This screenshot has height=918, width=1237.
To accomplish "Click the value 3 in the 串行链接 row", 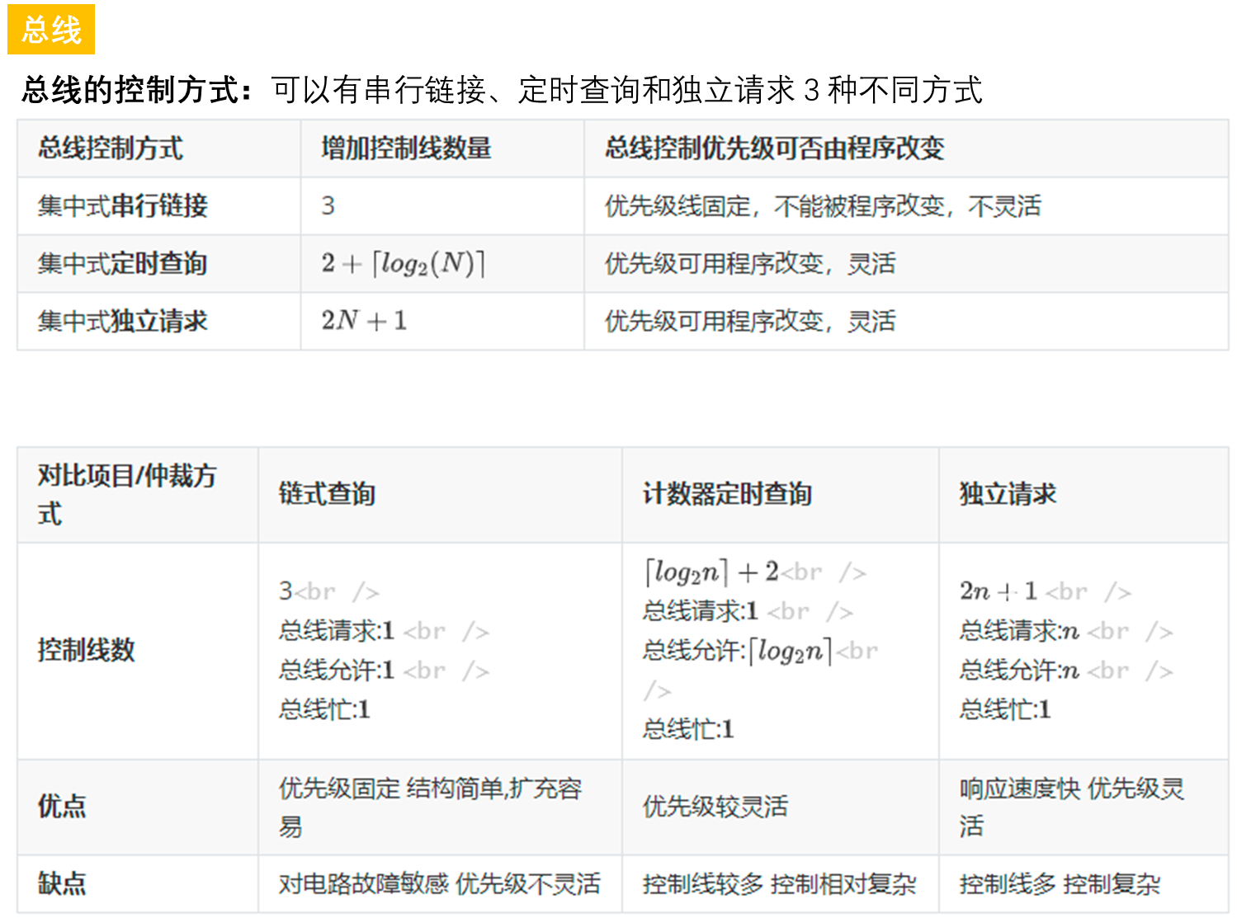I will (328, 205).
